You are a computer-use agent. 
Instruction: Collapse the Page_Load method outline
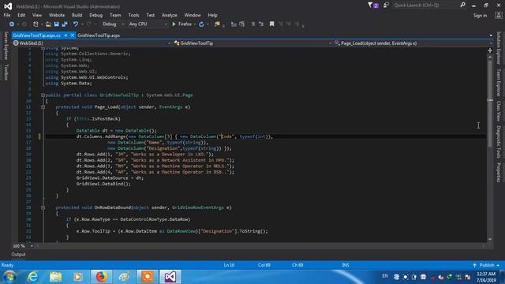[x=43, y=107]
